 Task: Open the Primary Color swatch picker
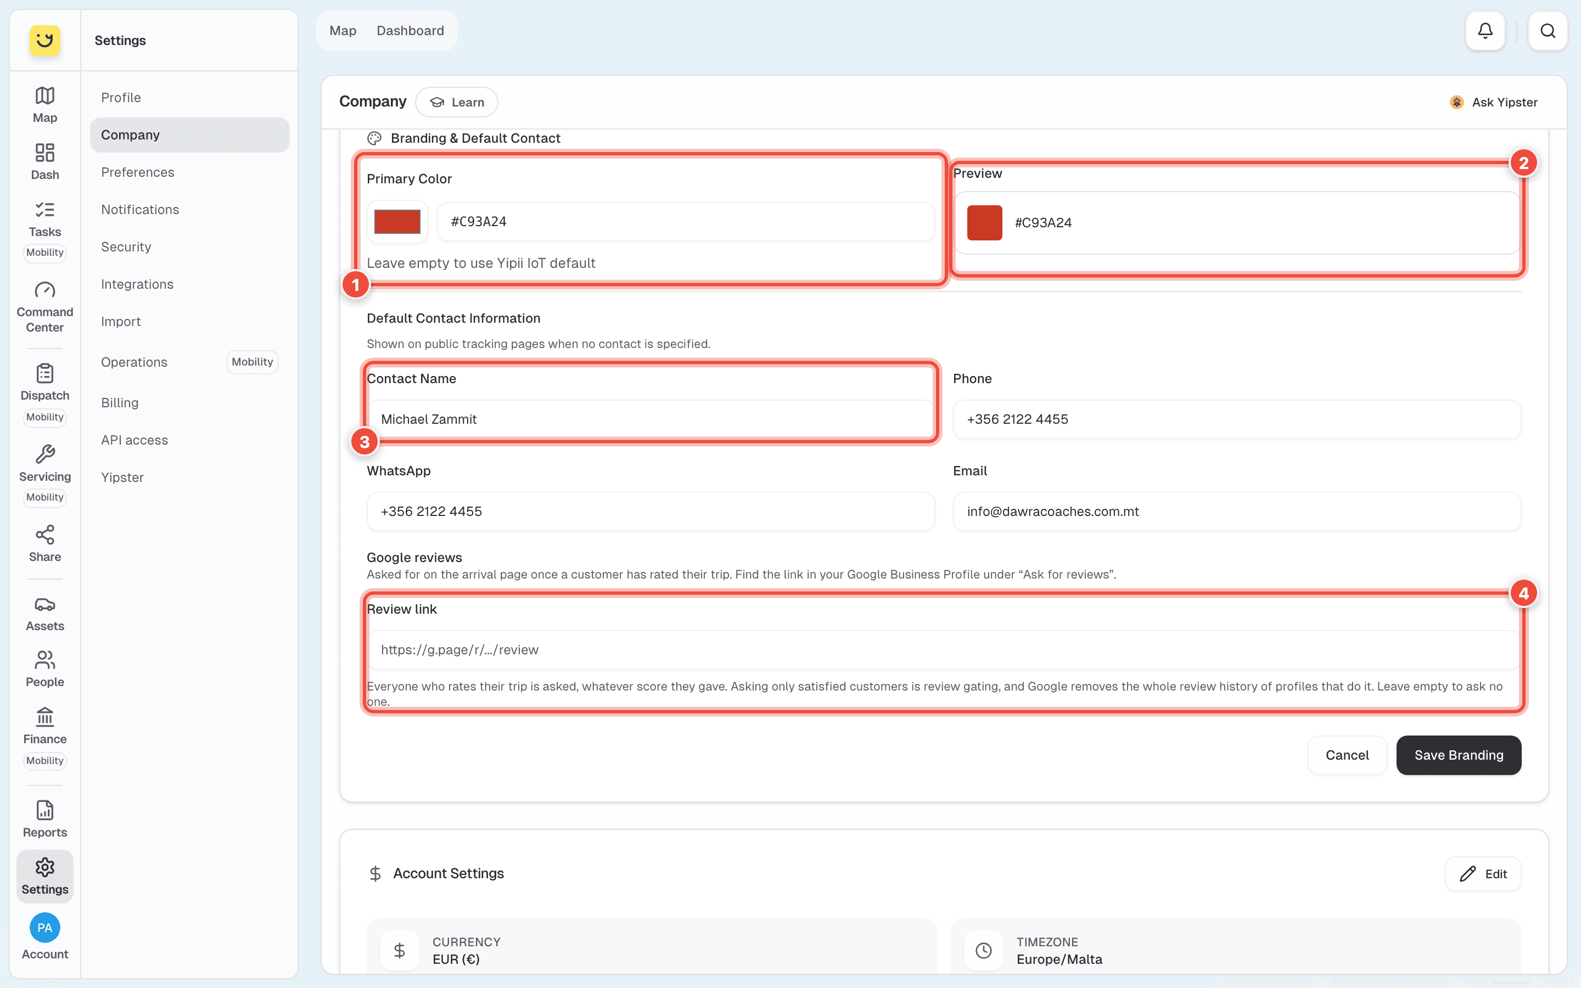[396, 222]
